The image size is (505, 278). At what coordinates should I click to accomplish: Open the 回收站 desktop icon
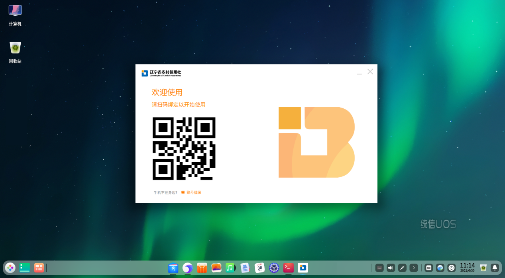coord(15,53)
